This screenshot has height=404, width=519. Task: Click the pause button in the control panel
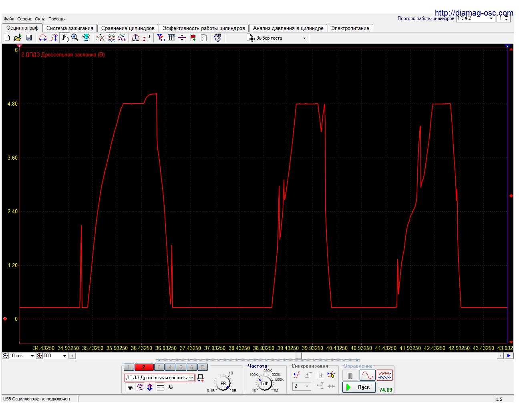coord(350,376)
